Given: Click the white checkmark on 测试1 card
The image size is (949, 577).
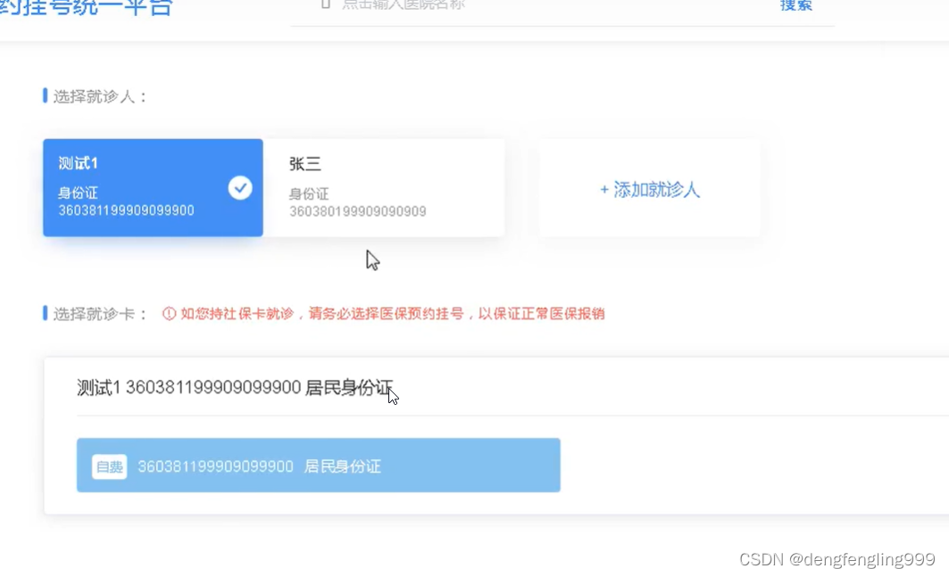Looking at the screenshot, I should click(x=240, y=188).
